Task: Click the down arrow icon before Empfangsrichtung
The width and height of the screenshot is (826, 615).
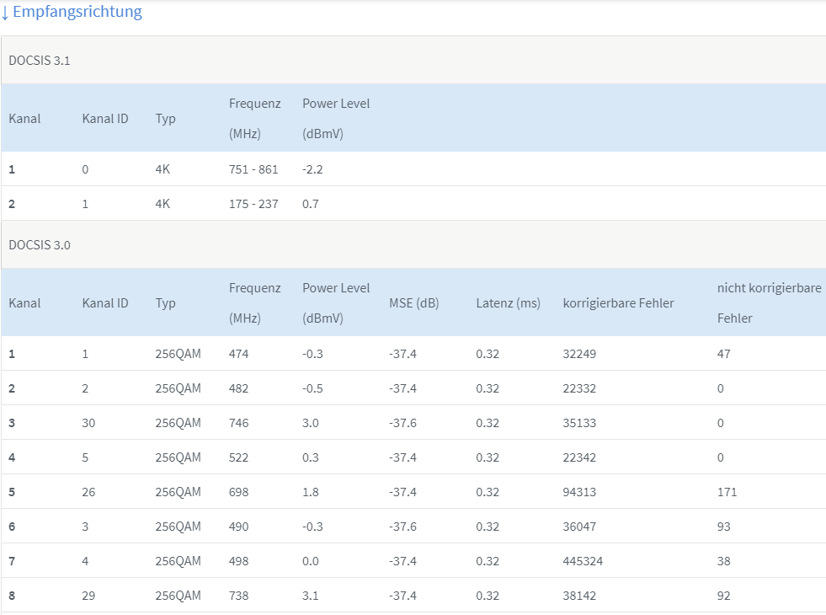Action: [5, 13]
